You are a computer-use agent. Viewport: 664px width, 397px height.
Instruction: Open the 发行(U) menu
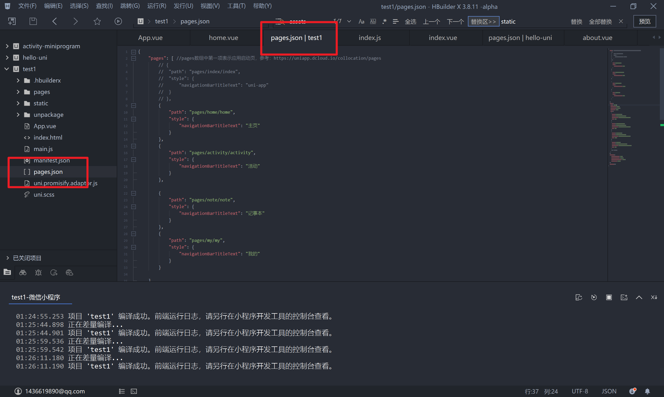(183, 6)
